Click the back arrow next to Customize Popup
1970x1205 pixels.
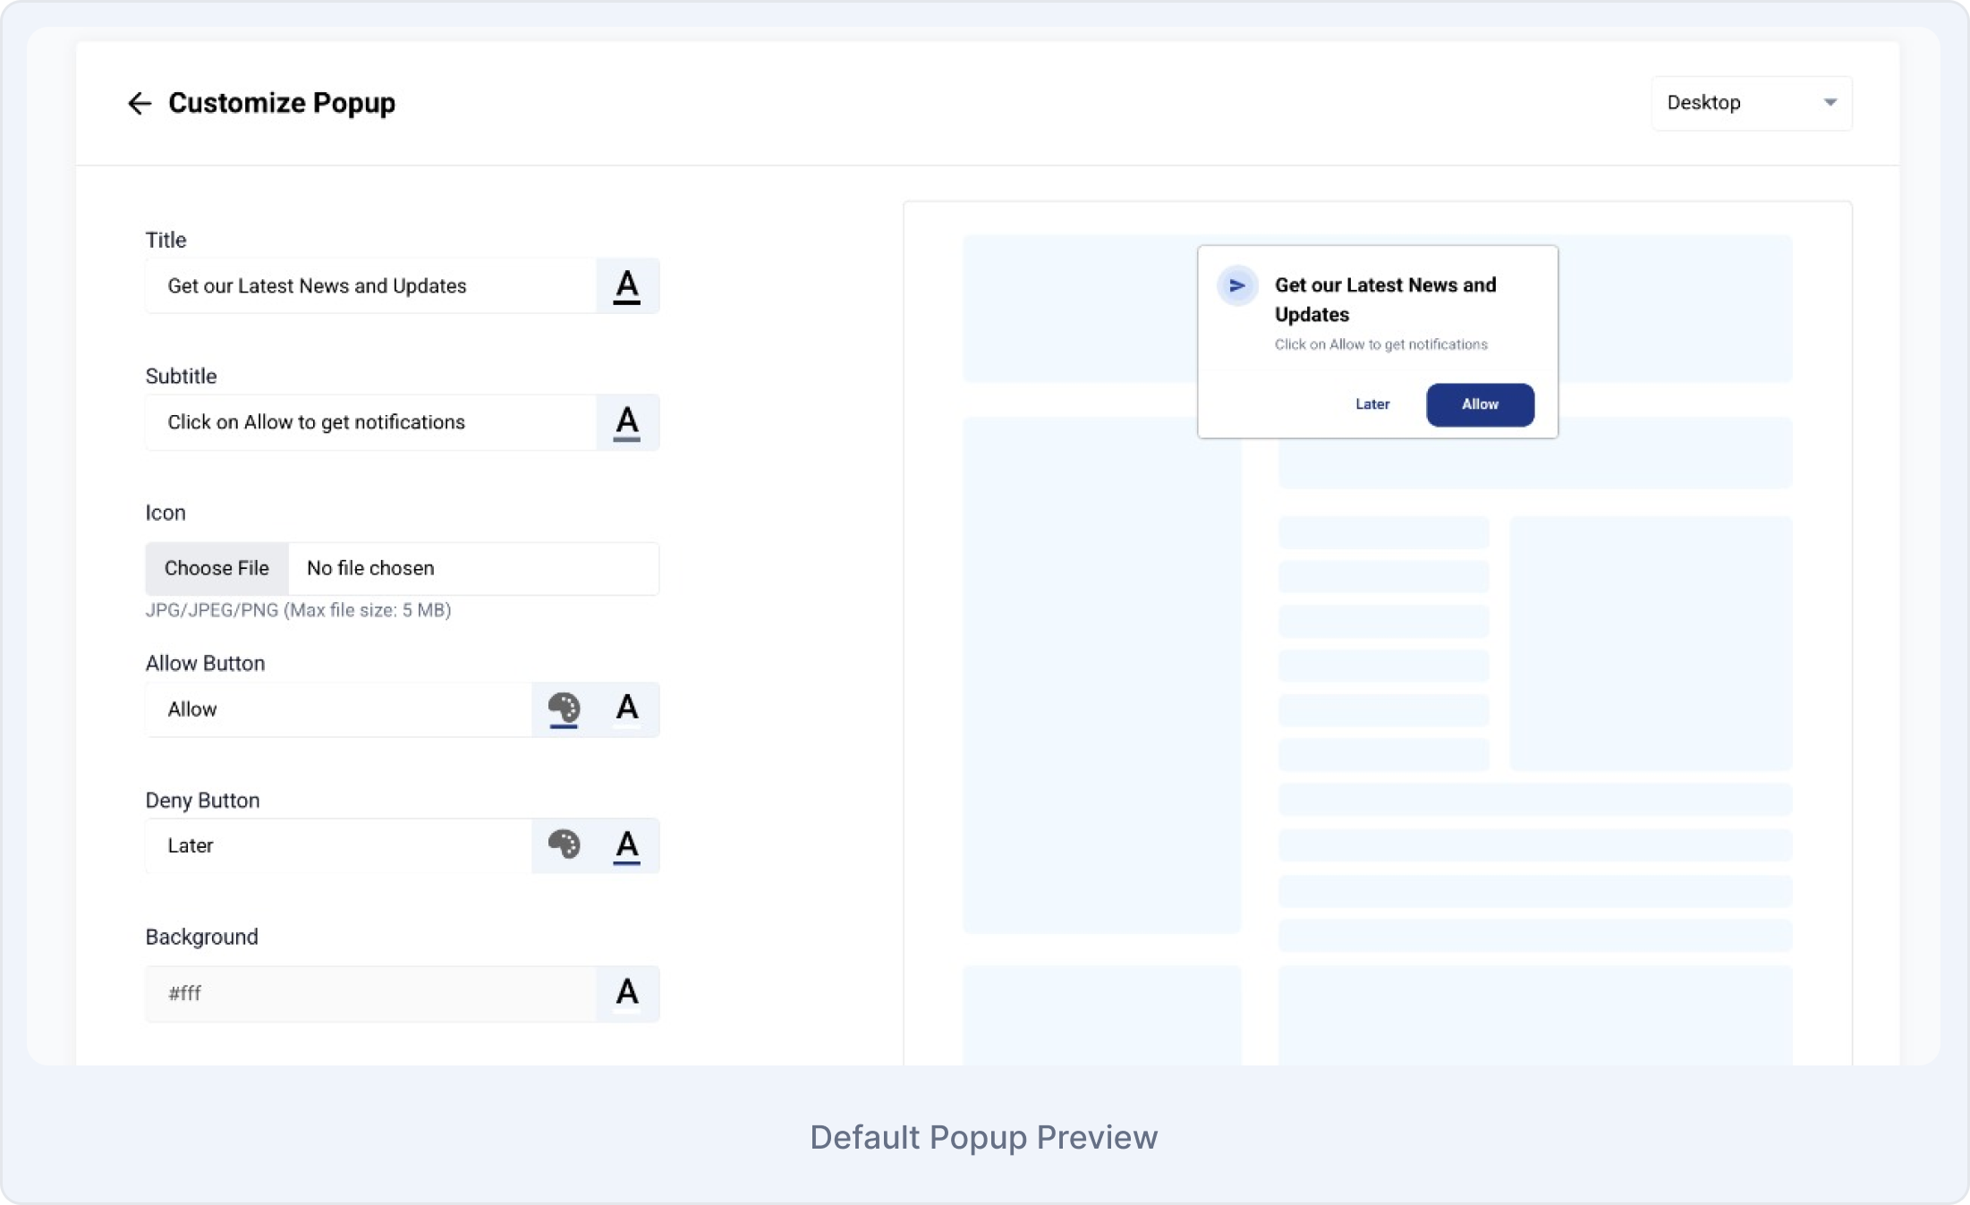[139, 103]
